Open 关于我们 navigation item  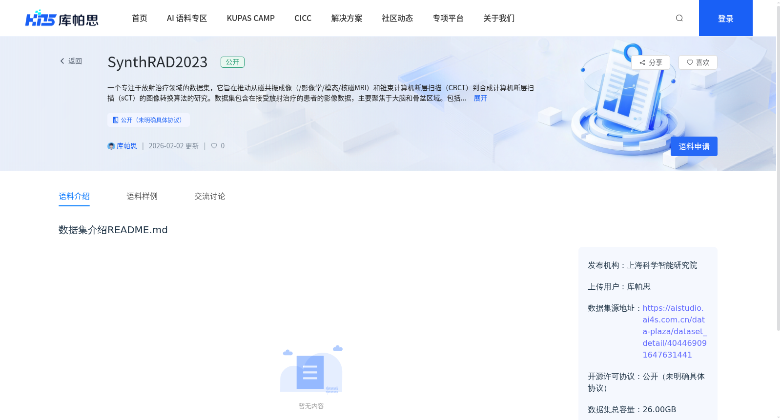coord(499,18)
